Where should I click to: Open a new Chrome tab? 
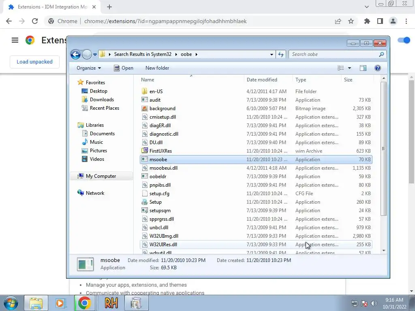(109, 7)
